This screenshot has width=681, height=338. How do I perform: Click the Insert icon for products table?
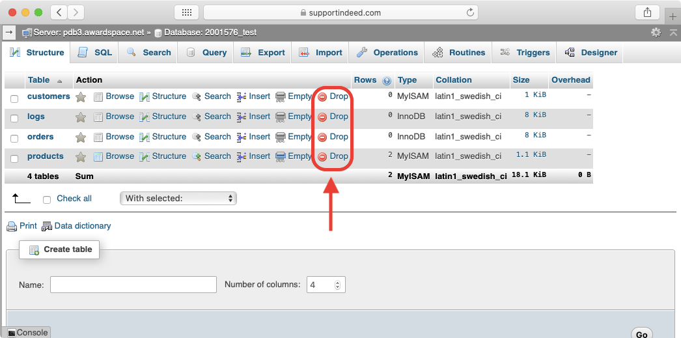tap(241, 157)
